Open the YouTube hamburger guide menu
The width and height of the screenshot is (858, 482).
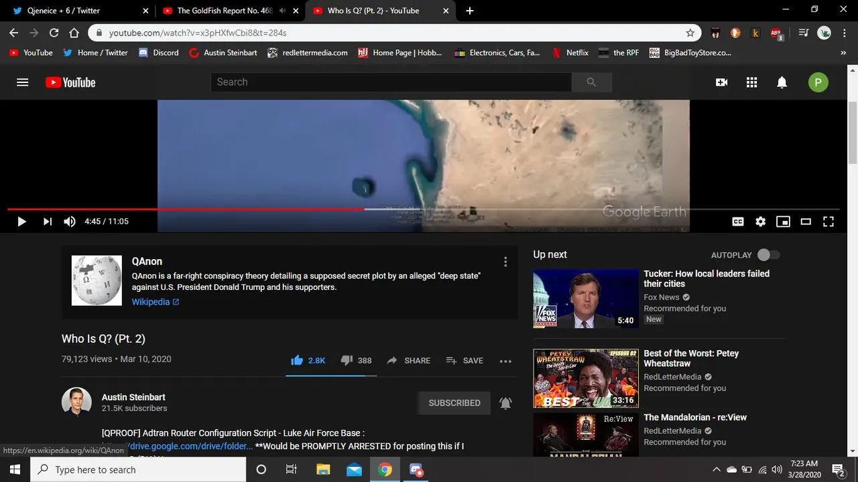pyautogui.click(x=23, y=82)
